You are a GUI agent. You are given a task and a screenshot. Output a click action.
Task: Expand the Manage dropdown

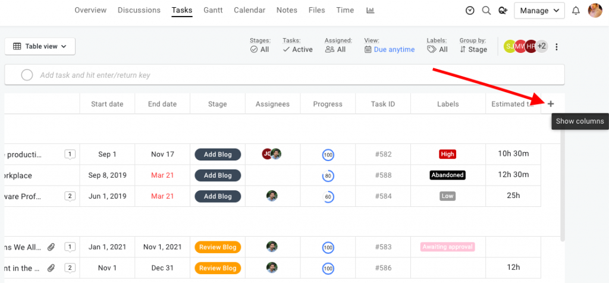click(539, 11)
